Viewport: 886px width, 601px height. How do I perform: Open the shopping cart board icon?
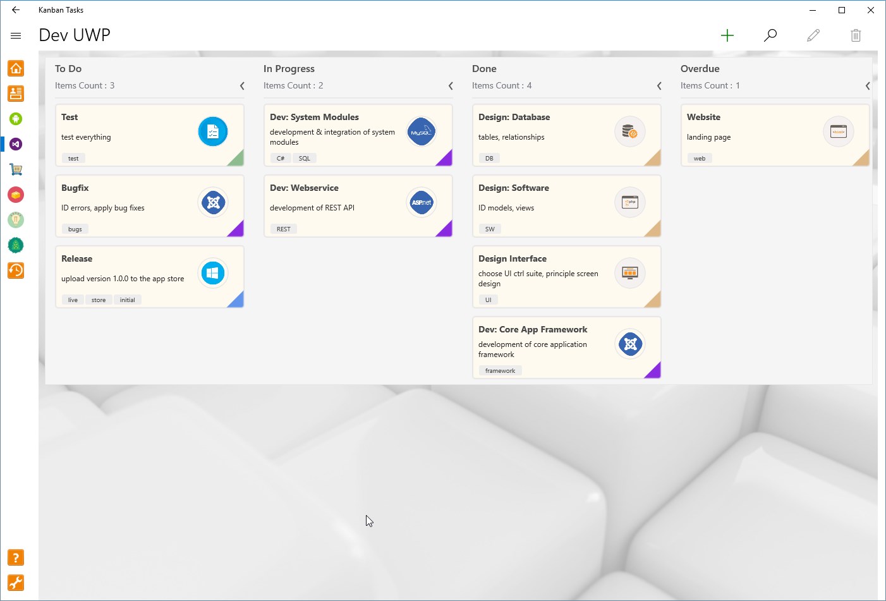16,169
